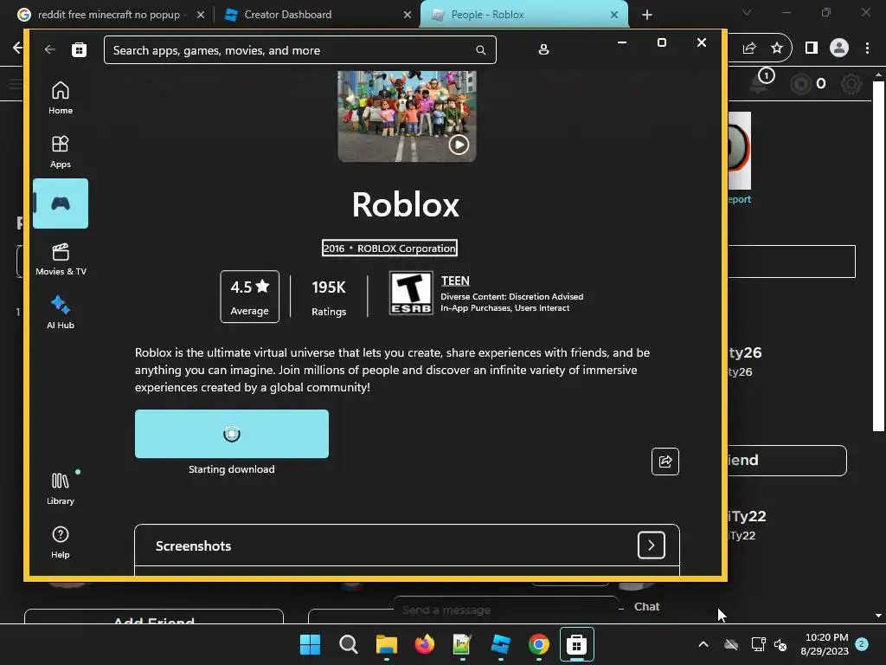Click the ESRB Teen rating badge

pos(411,293)
